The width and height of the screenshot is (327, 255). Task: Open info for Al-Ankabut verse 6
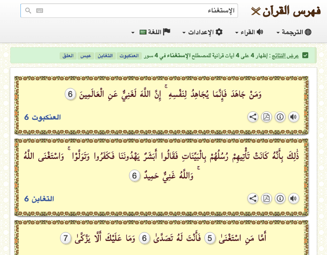tap(280, 117)
